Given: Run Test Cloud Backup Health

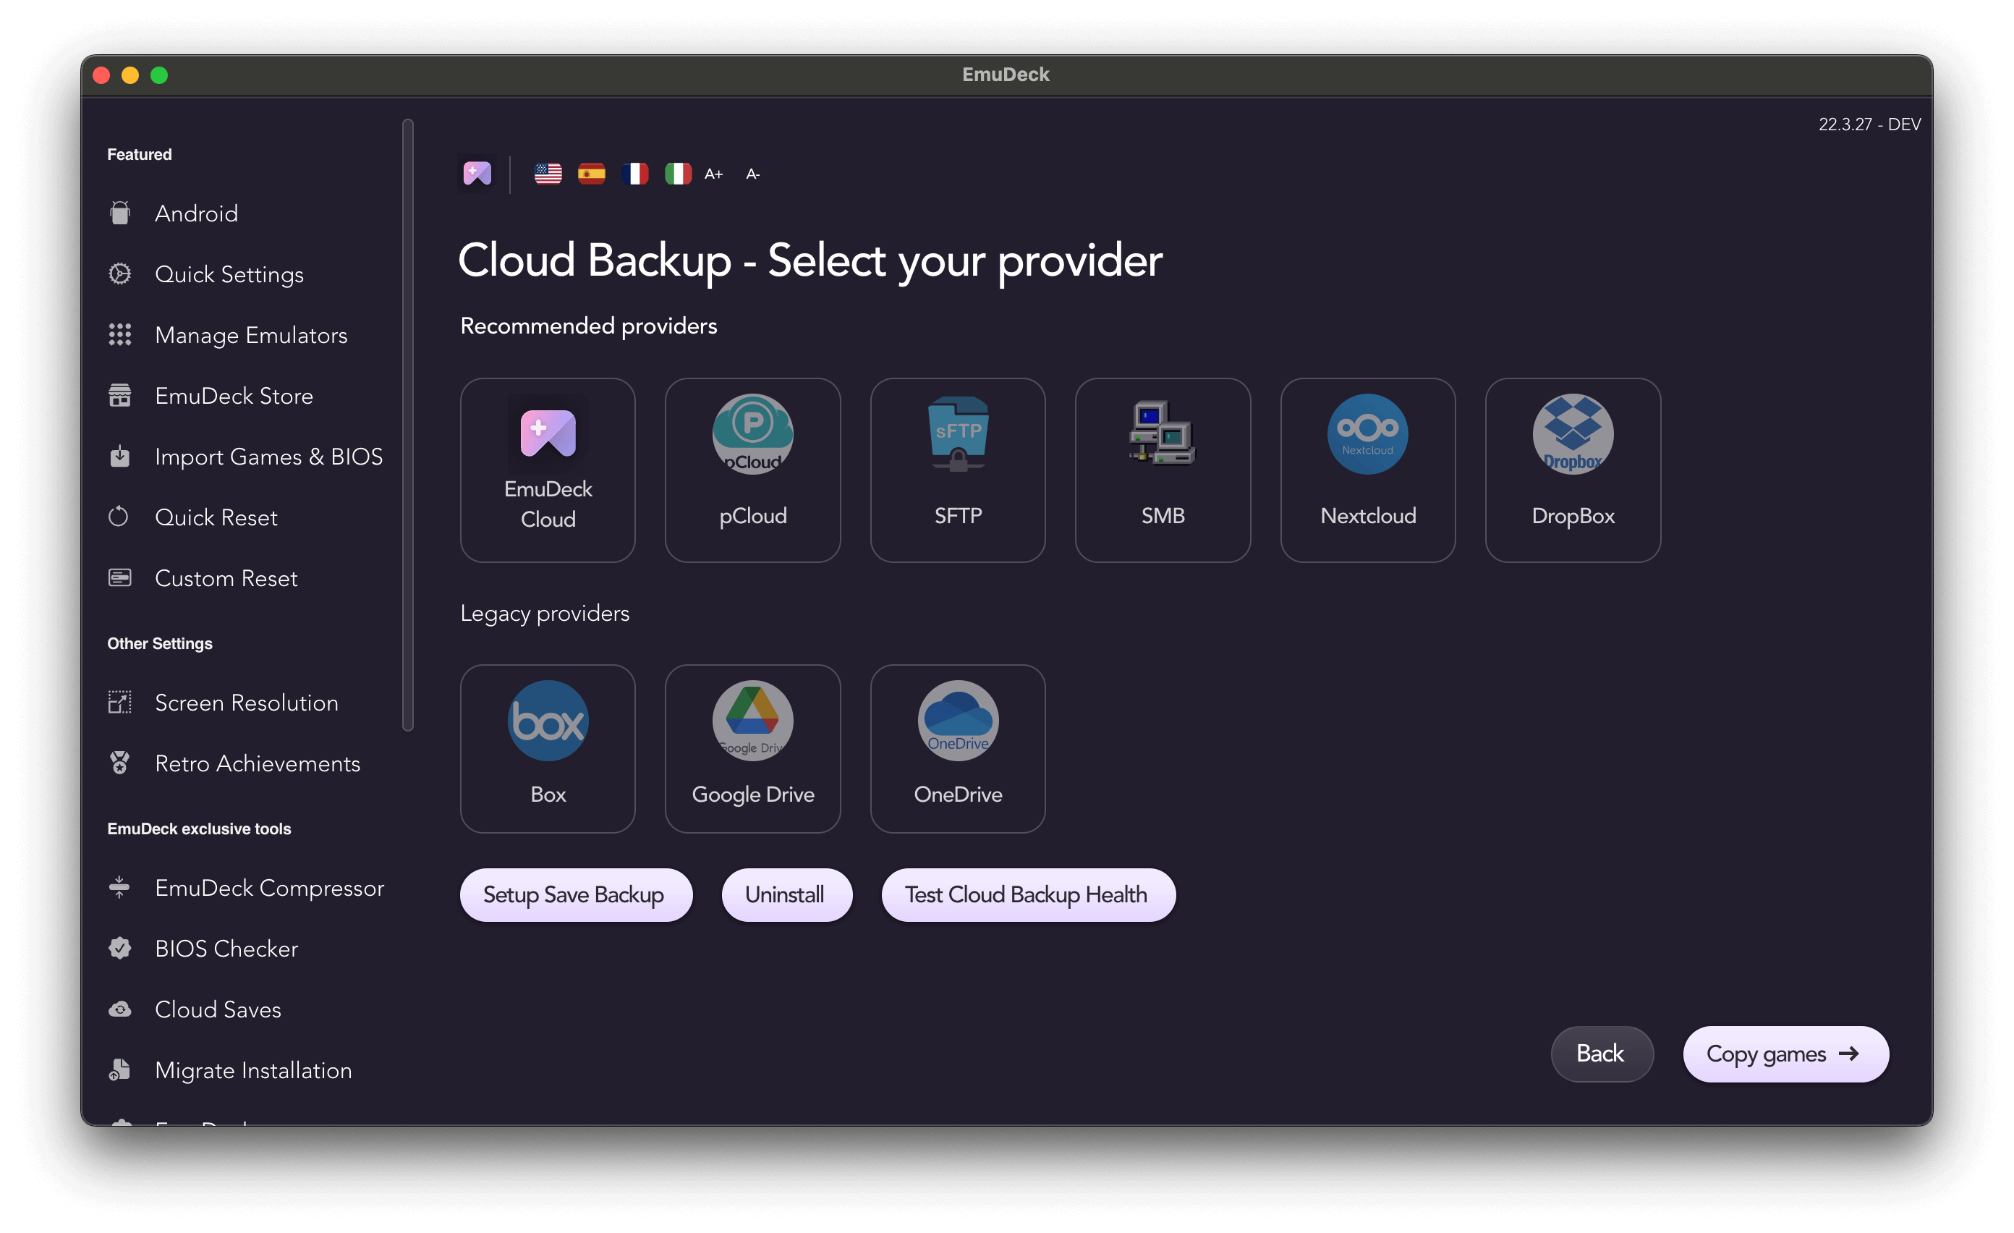Looking at the screenshot, I should (1028, 894).
